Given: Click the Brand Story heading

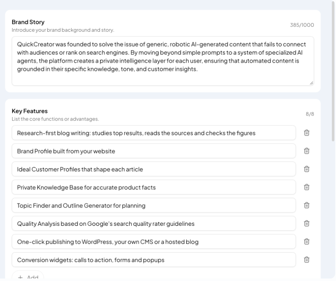Looking at the screenshot, I should pyautogui.click(x=28, y=22).
